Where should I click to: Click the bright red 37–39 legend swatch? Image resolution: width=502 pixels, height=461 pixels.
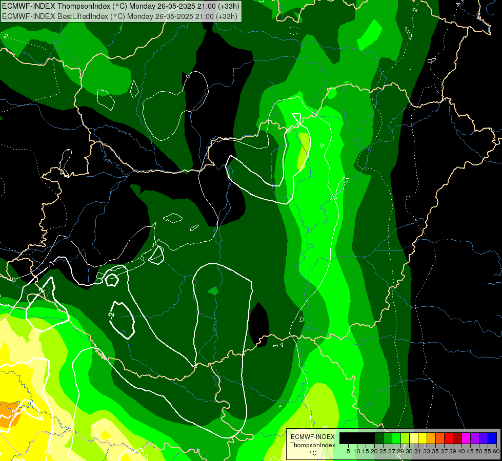coord(449,438)
